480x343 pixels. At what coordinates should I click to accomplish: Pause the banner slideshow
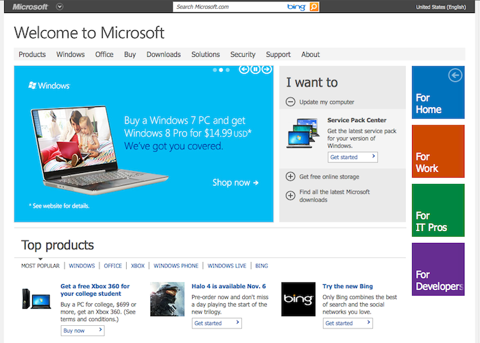(x=255, y=69)
